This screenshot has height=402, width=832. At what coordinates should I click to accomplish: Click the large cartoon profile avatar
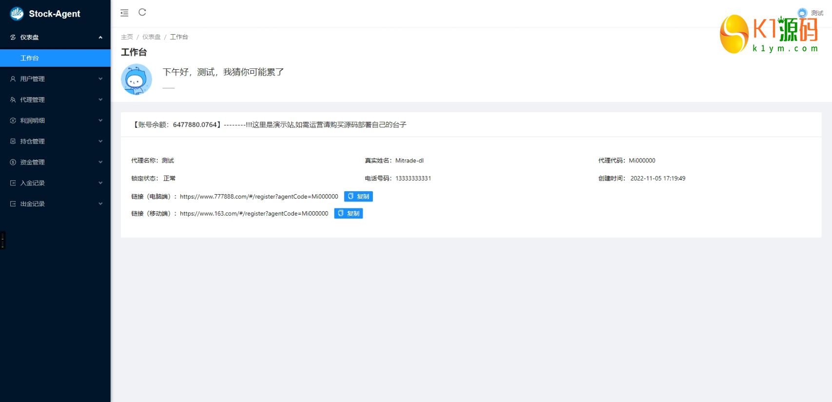click(136, 79)
